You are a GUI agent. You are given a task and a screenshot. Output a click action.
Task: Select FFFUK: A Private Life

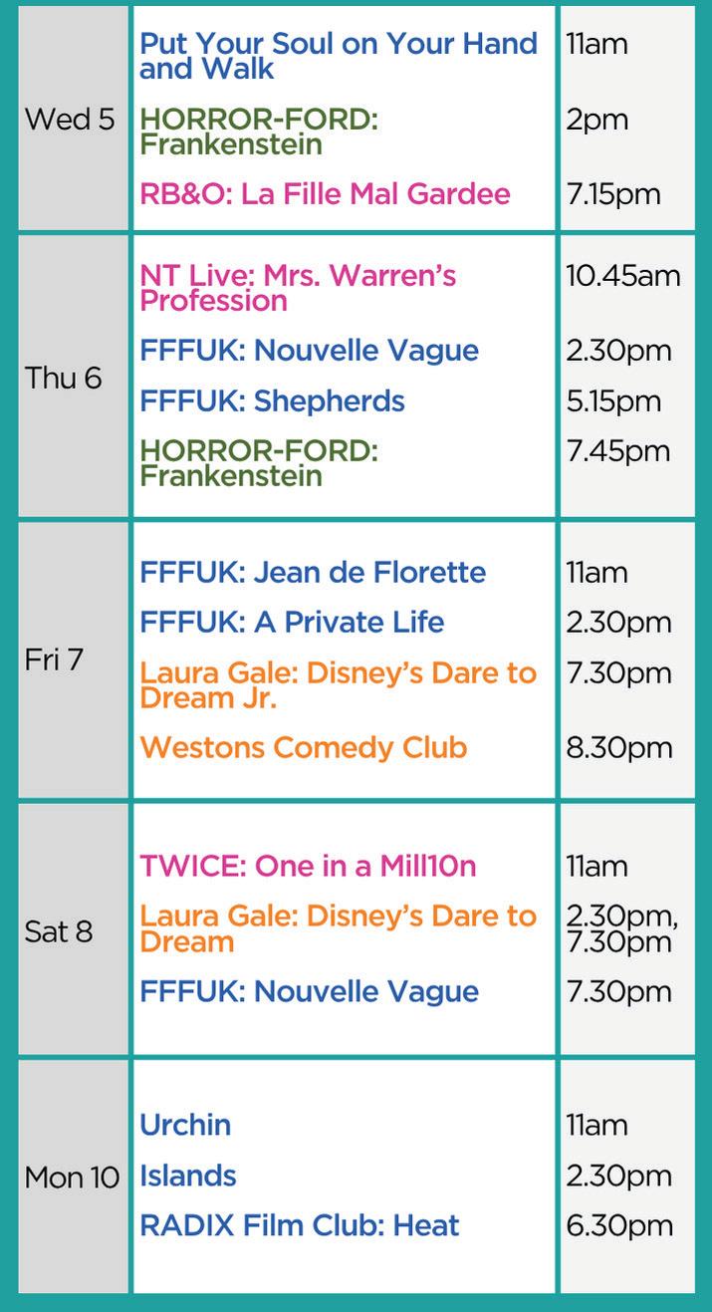(x=292, y=623)
